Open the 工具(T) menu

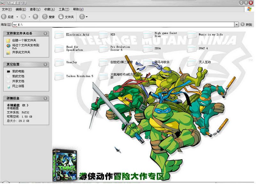point(64,9)
